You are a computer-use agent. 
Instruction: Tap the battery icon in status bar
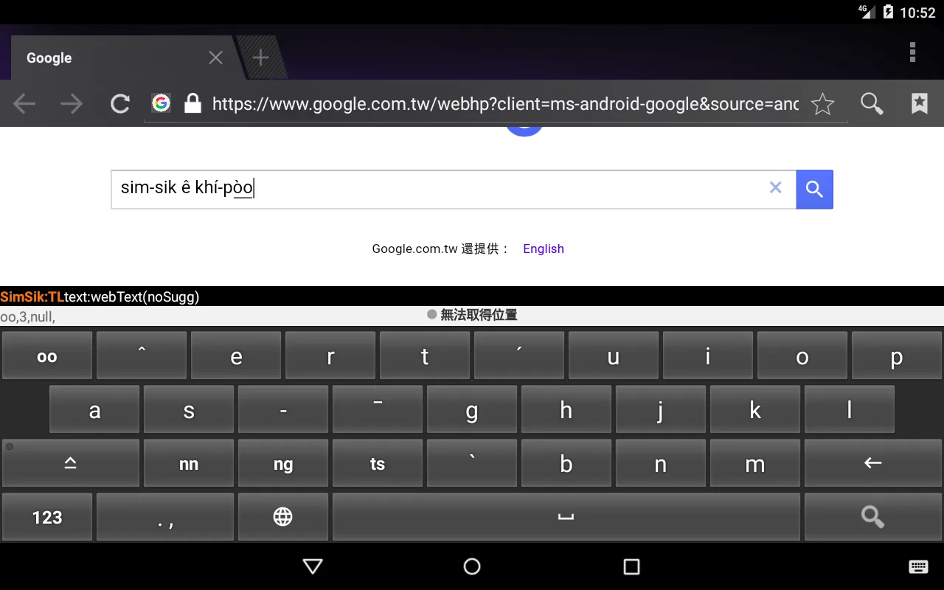(x=888, y=12)
